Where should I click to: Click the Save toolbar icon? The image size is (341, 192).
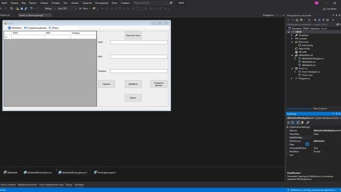click(x=22, y=9)
